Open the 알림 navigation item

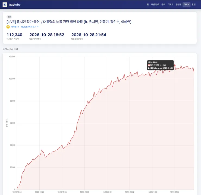tap(193, 5)
